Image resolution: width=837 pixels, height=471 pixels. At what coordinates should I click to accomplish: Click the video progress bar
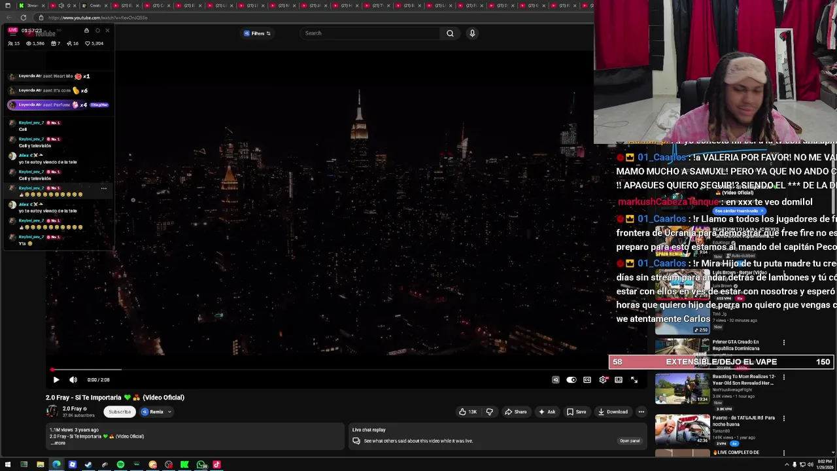tap(345, 370)
